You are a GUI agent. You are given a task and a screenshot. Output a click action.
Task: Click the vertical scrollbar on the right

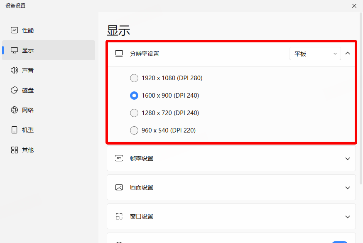361,100
